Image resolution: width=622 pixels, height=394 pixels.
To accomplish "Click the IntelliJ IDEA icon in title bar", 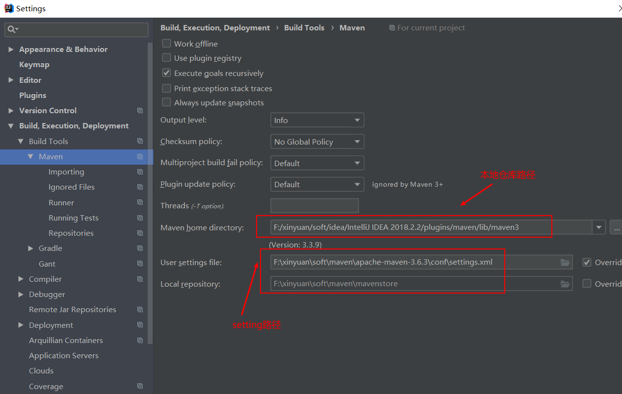I will point(9,8).
